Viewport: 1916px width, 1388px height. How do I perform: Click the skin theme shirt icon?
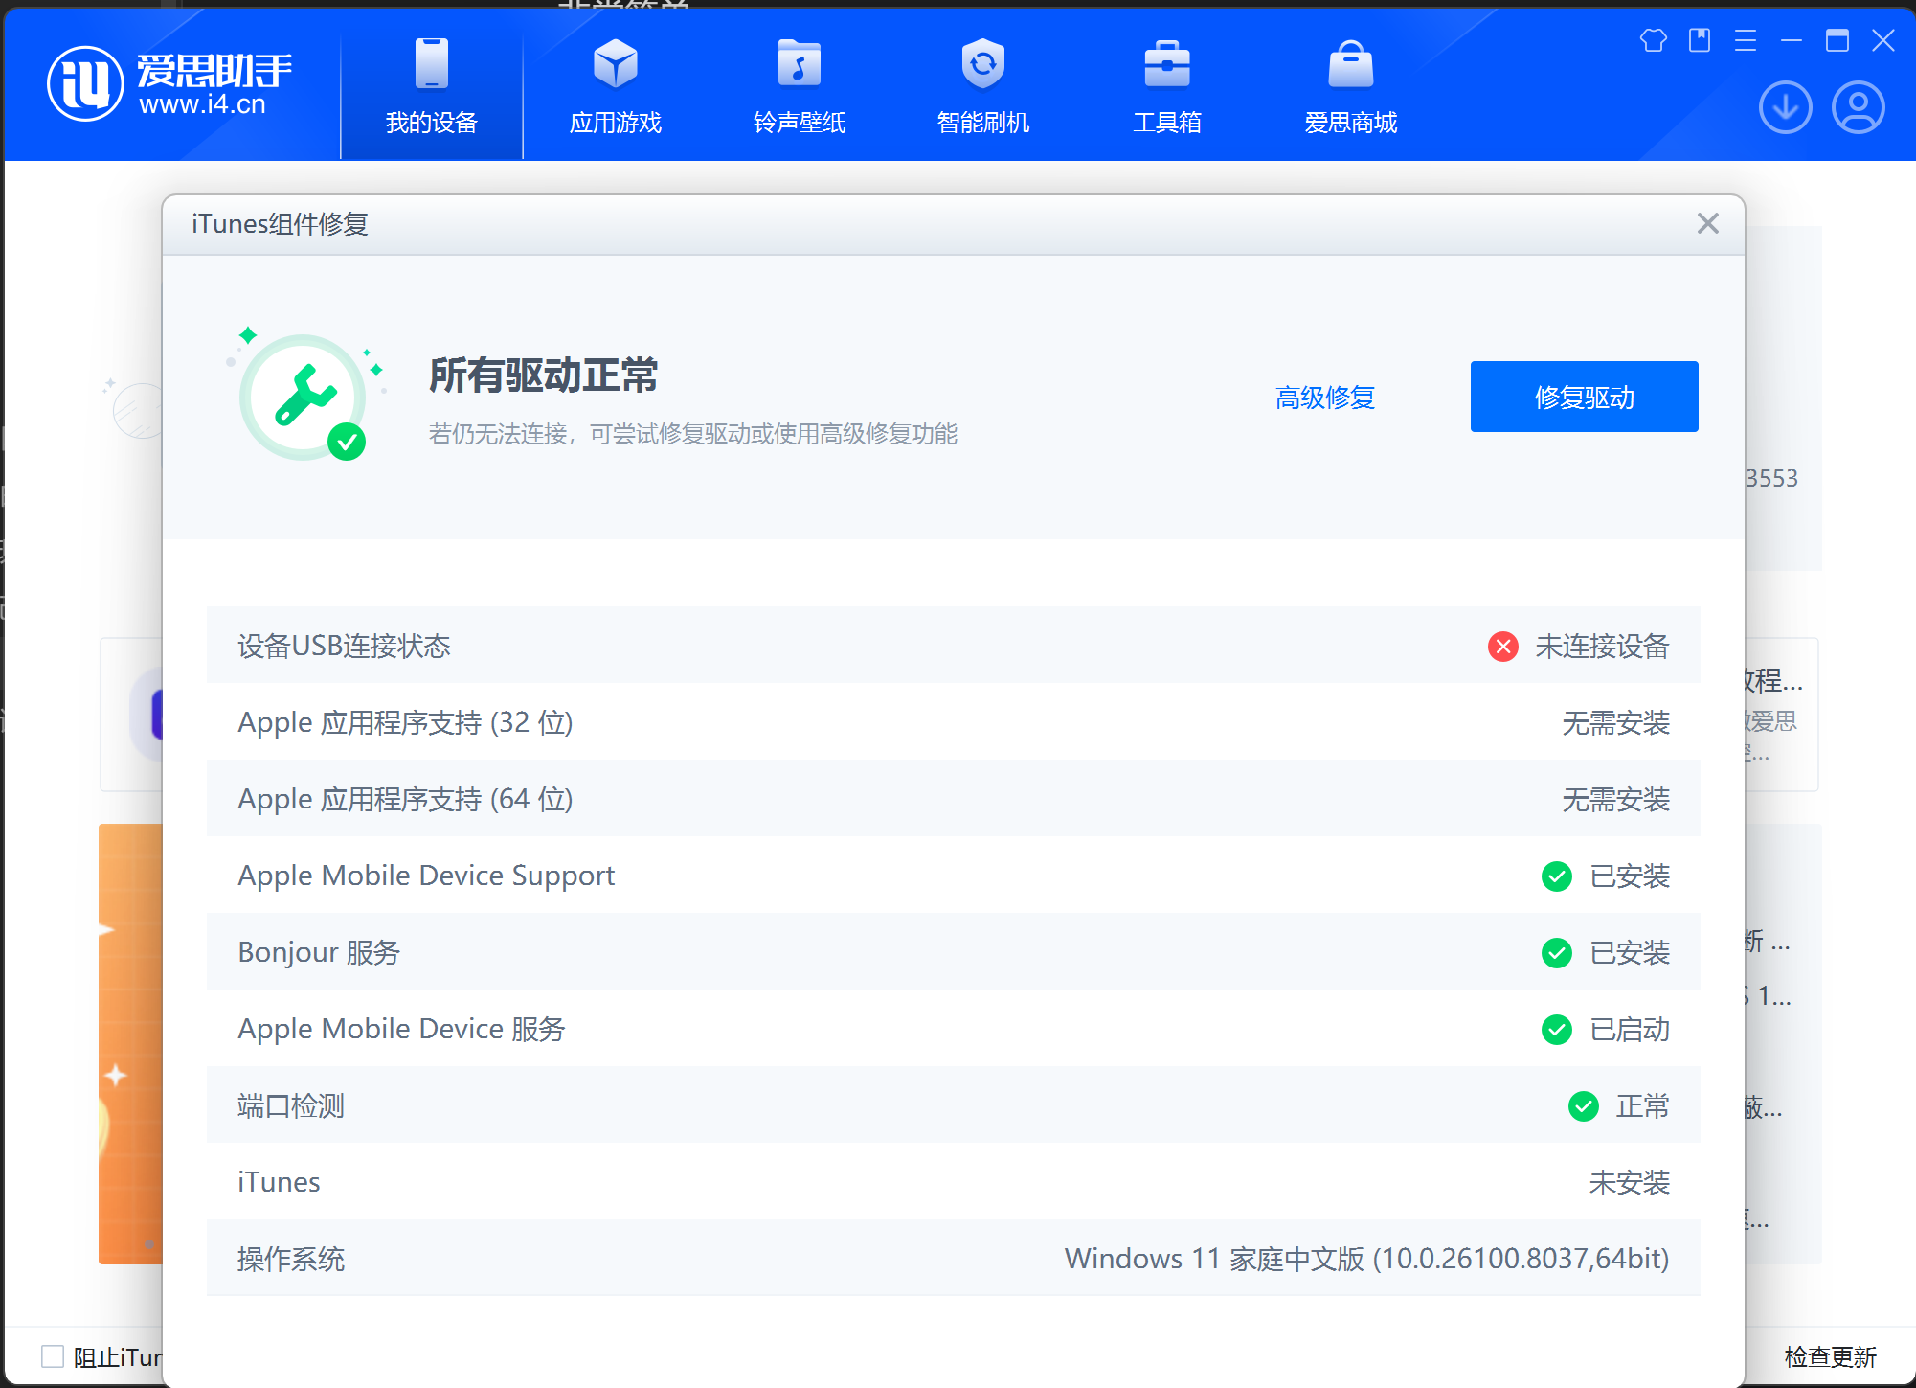tap(1653, 40)
